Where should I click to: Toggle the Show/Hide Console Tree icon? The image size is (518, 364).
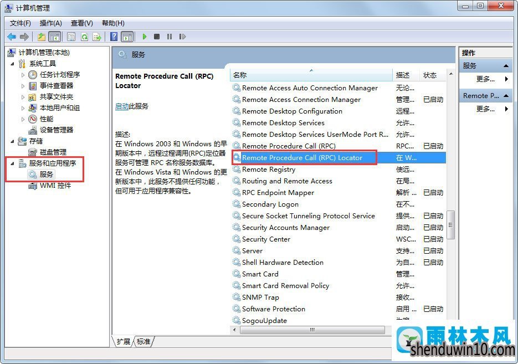pyautogui.click(x=54, y=37)
